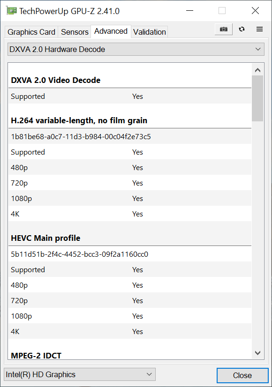Click the GPU-Z app icon in the title bar

[12, 11]
